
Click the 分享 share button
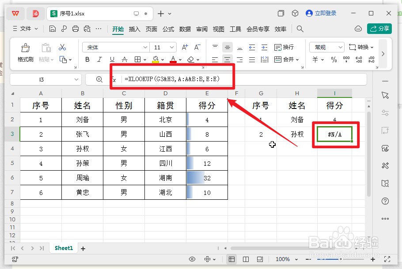(379, 28)
